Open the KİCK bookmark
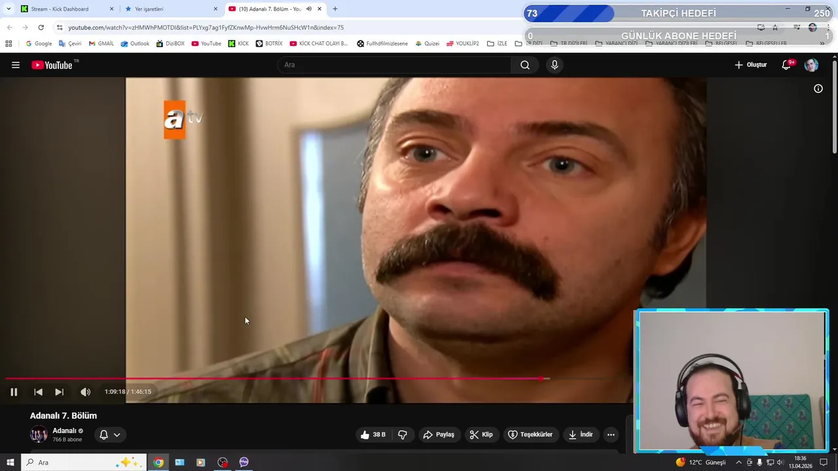Viewport: 838px width, 471px height. pos(238,44)
